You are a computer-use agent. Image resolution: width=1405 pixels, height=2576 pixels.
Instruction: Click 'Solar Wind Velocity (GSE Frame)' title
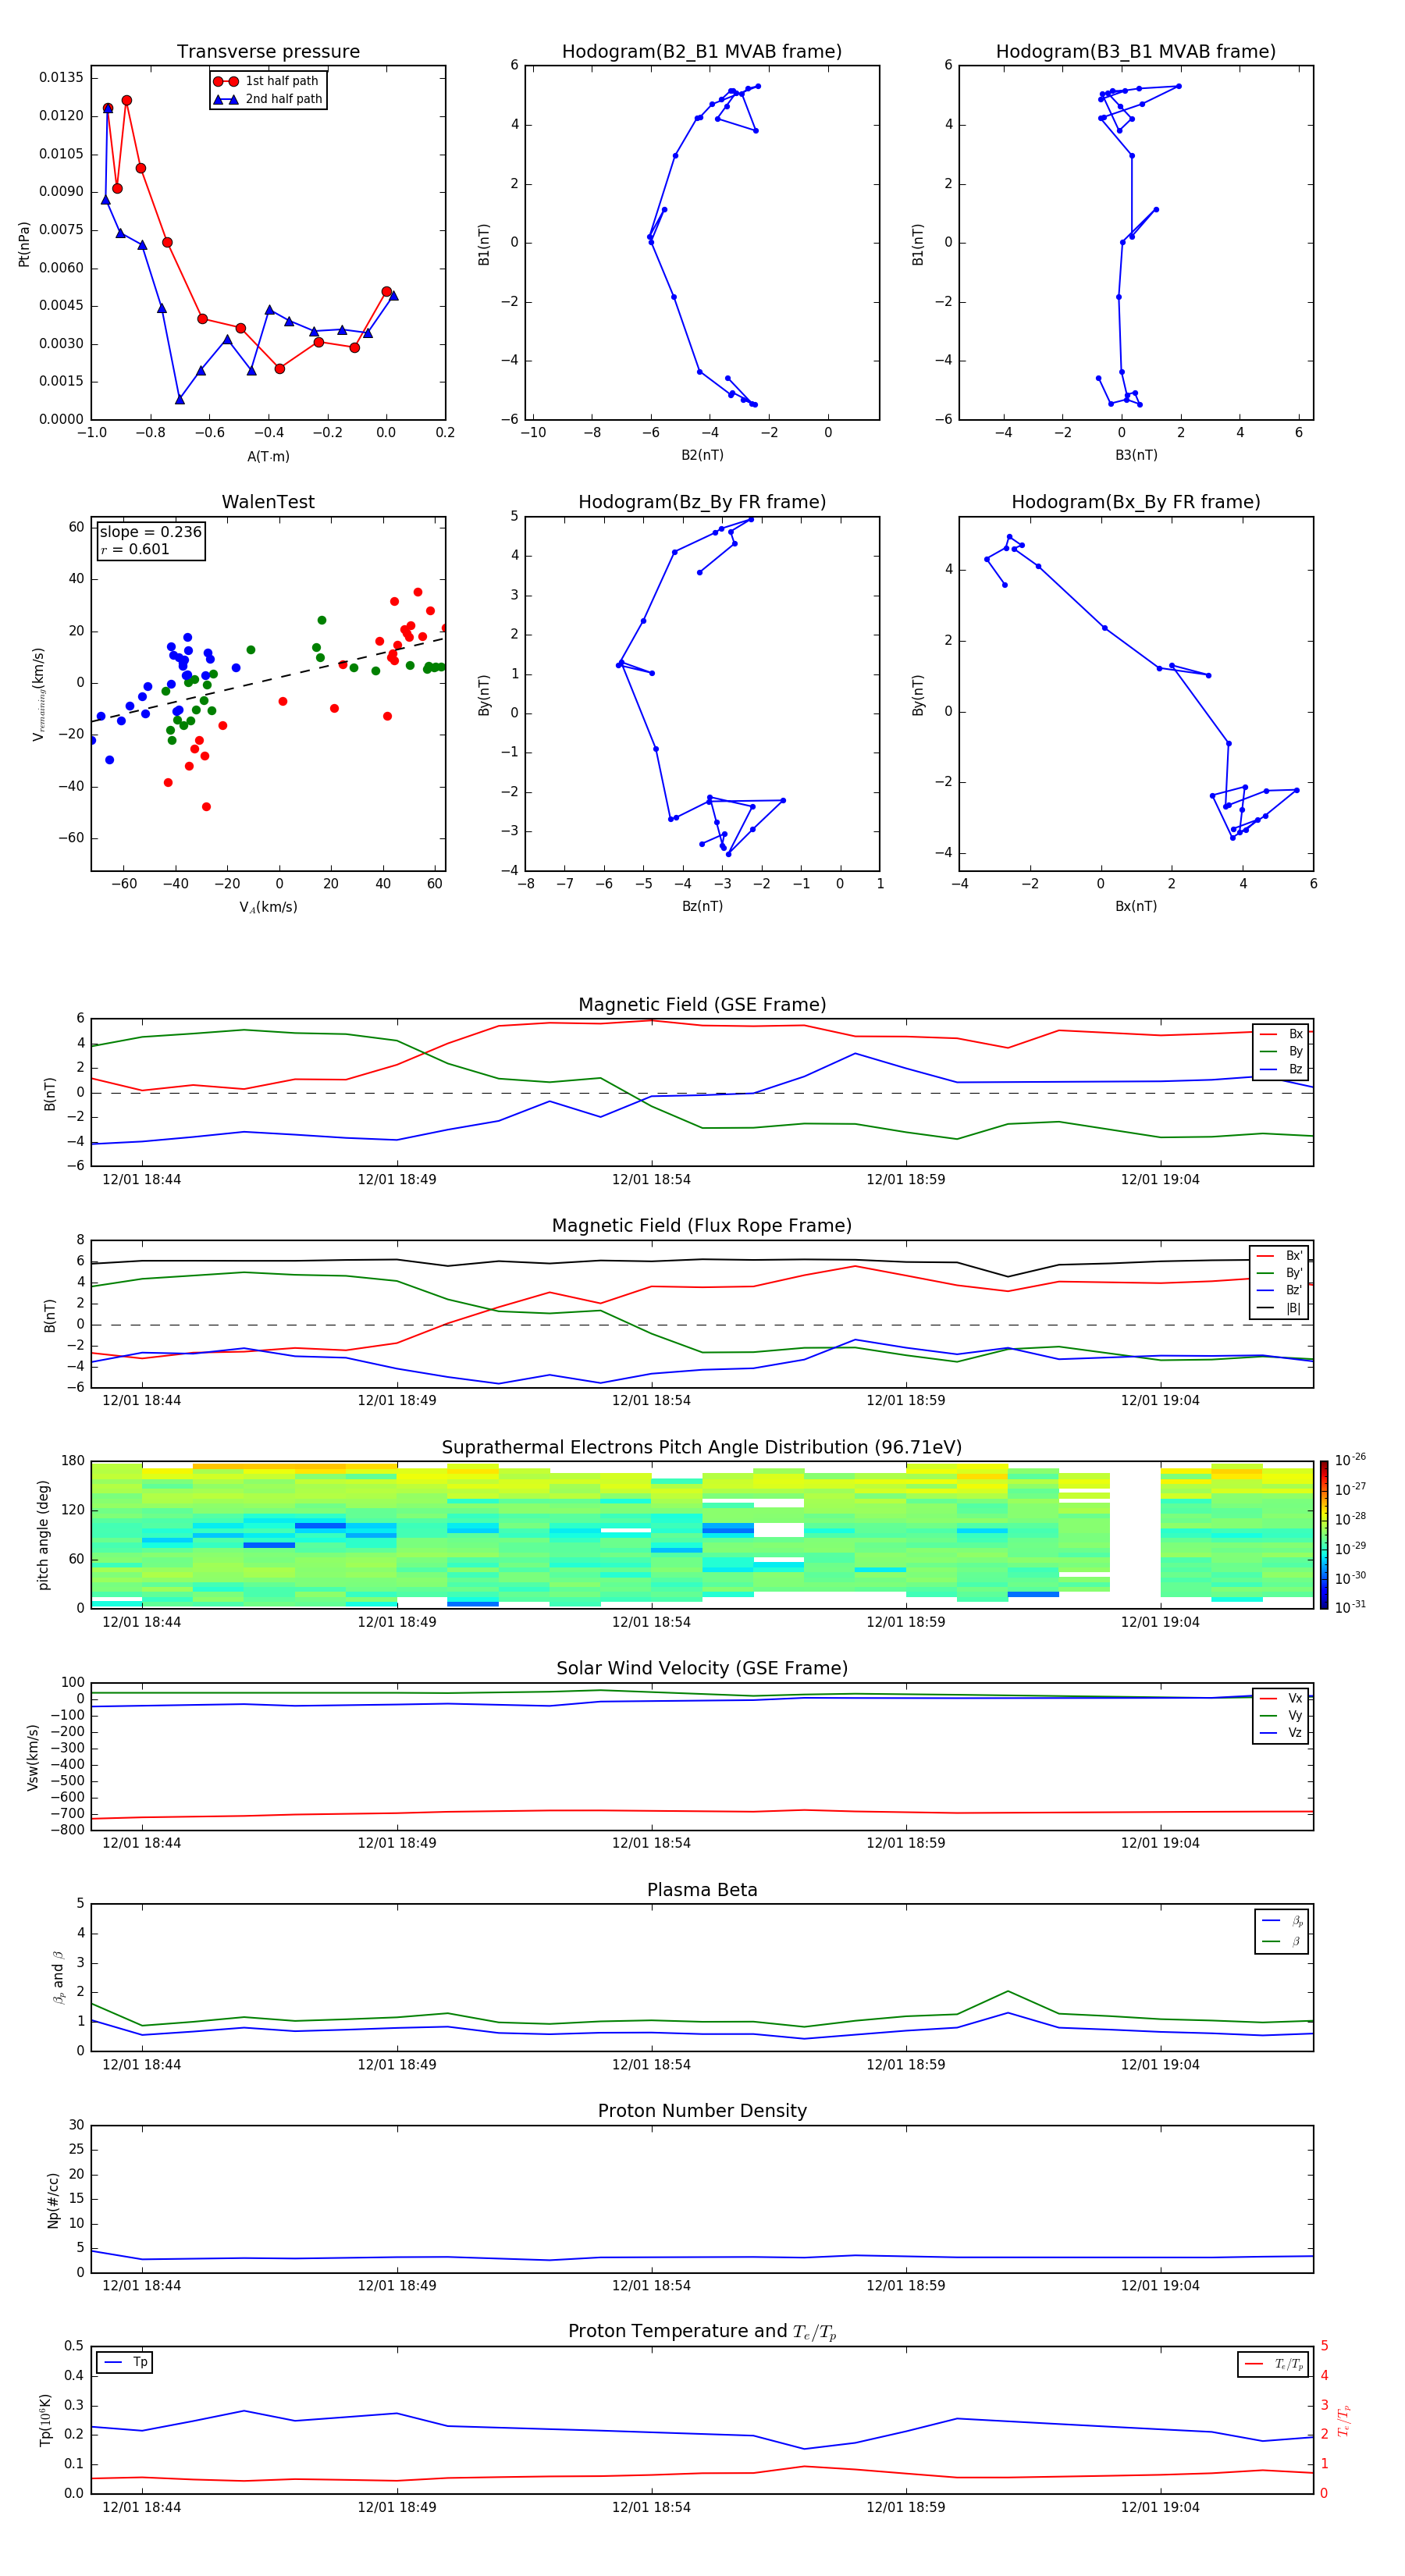coord(702,1668)
